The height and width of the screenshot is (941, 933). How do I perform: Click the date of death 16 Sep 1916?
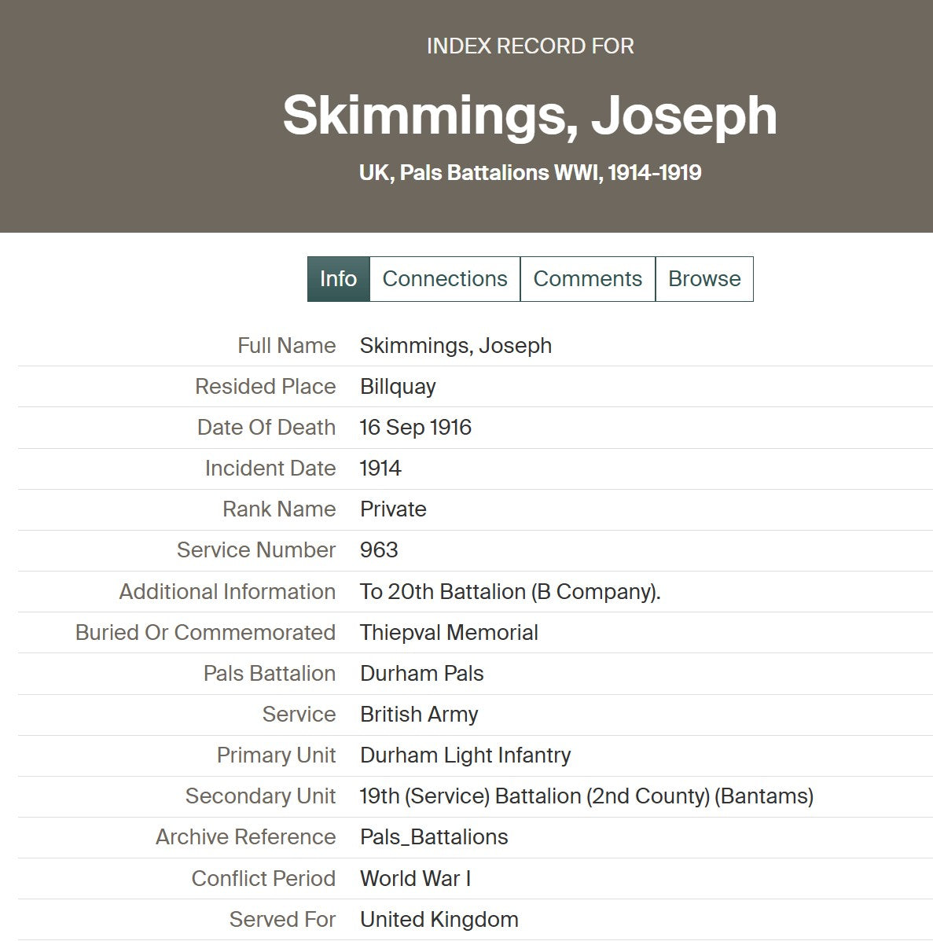tap(416, 428)
